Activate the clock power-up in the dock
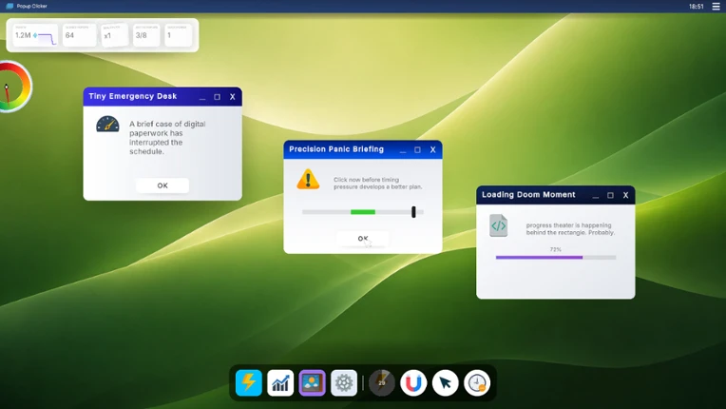 477,382
